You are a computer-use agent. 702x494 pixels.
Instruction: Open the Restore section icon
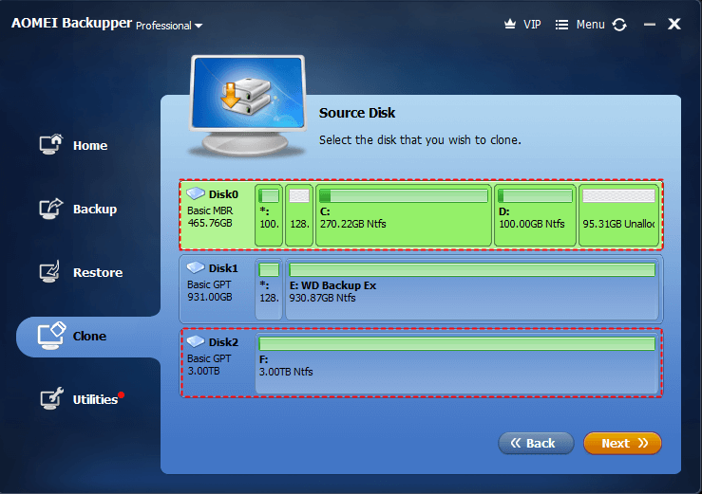[x=49, y=272]
